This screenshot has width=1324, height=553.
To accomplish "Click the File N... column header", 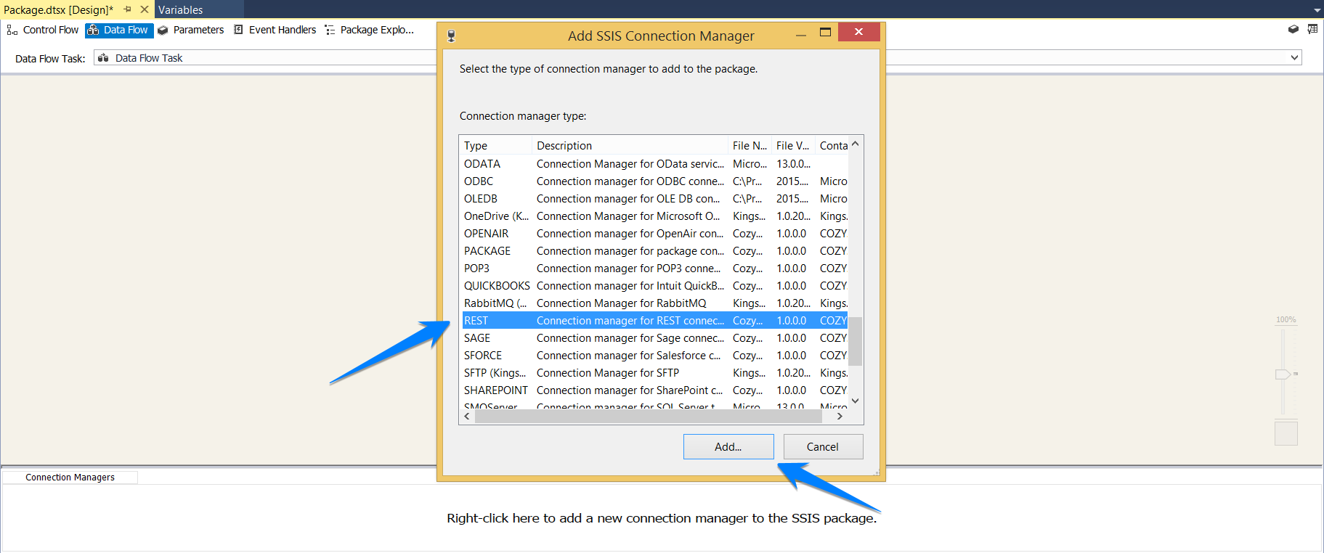I will (x=750, y=145).
